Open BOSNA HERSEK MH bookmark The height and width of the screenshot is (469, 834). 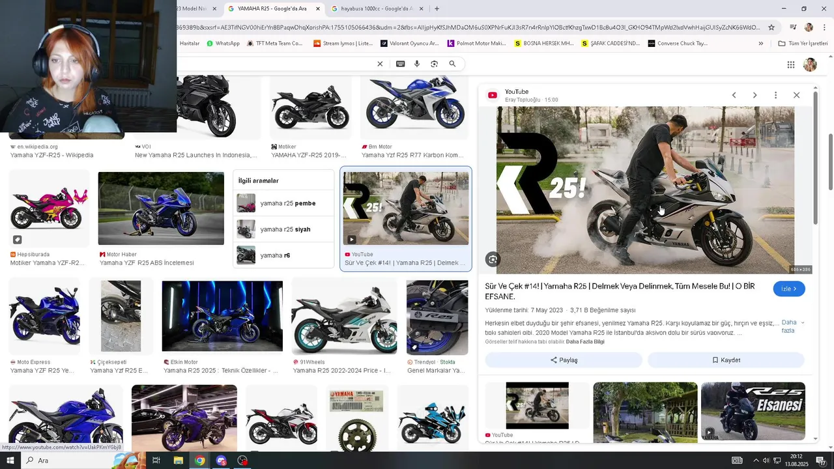pos(544,44)
